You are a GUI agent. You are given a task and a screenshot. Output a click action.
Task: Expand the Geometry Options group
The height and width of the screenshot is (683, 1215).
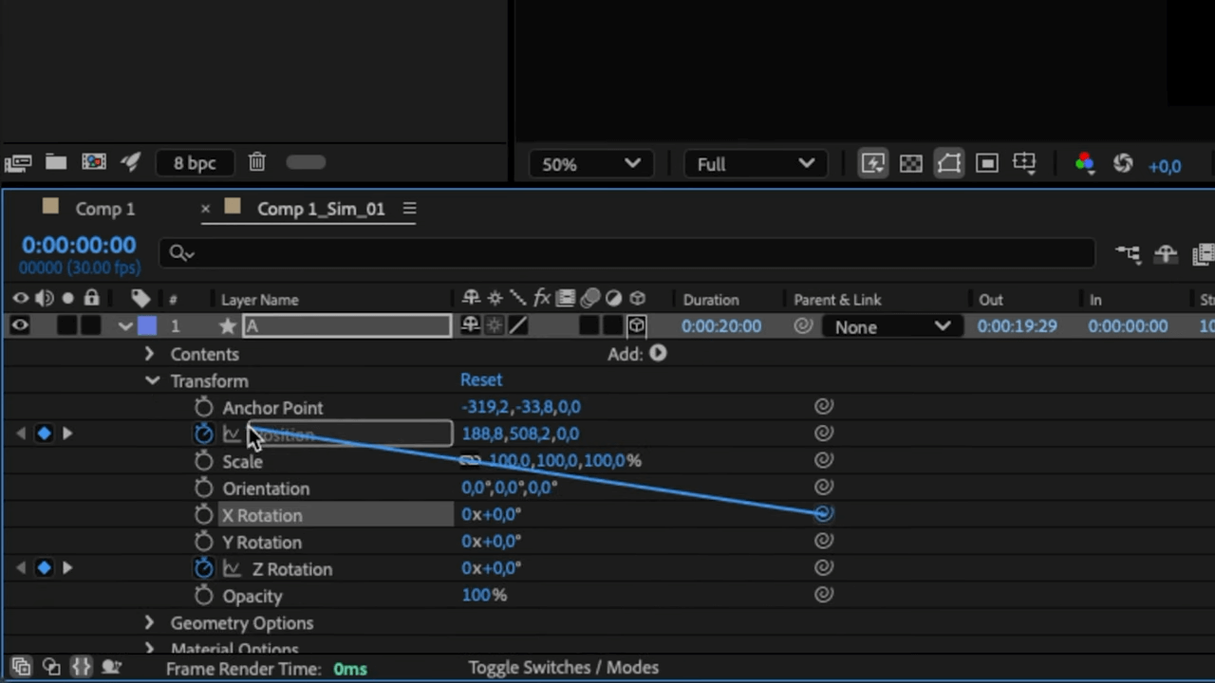click(x=149, y=623)
